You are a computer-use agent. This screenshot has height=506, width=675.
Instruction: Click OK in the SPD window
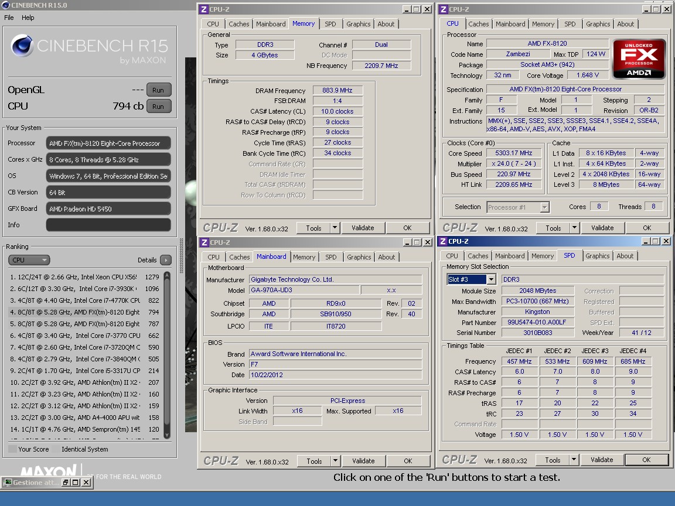click(x=646, y=460)
